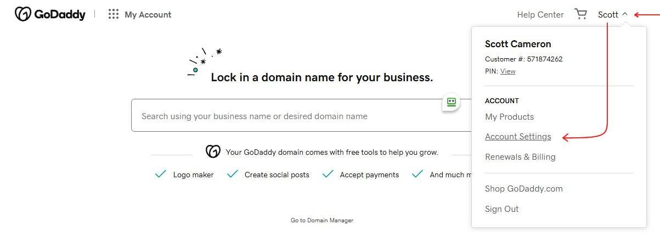This screenshot has width=660, height=236.
Task: Open the nine-dot apps grid icon
Action: tap(114, 14)
